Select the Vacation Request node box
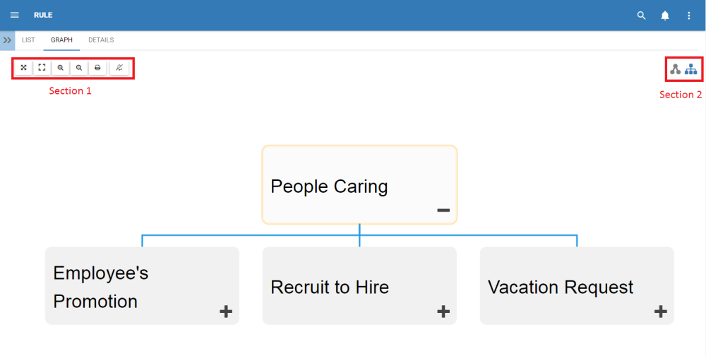The image size is (706, 356). (x=561, y=287)
